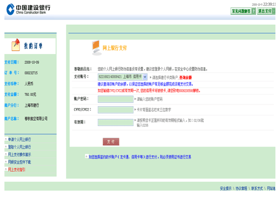
Task: Click the dropdown arrow of 支付账号
Action: 145,77
